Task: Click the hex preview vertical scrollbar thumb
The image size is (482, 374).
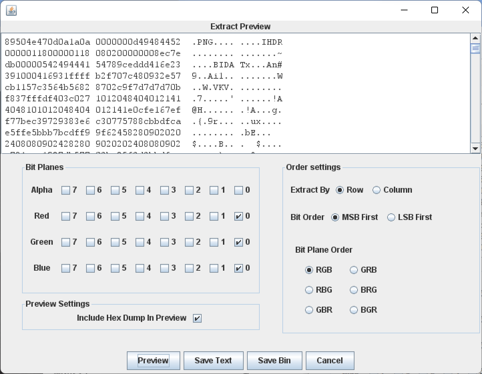Action: 475,49
